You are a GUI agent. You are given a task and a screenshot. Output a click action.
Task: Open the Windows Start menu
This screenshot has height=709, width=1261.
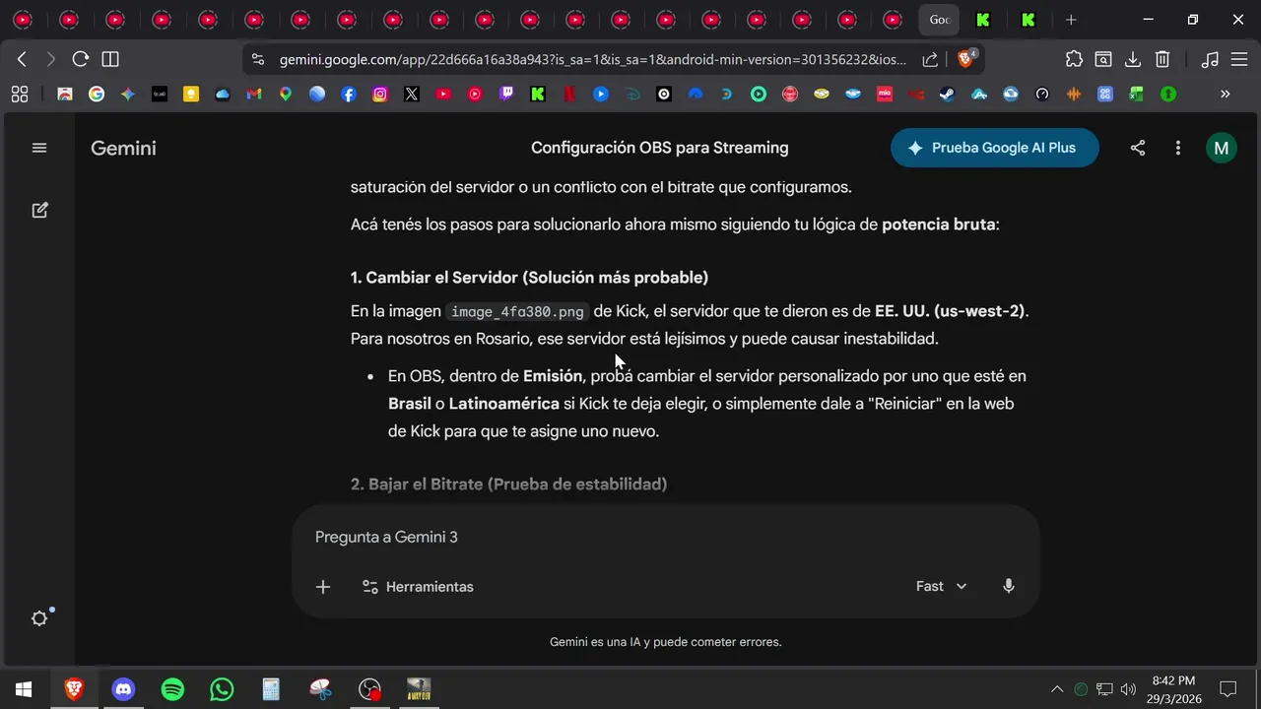tap(24, 689)
